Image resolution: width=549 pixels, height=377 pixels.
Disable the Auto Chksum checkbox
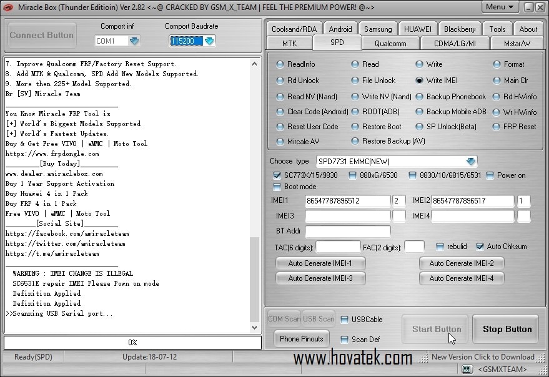coord(480,247)
